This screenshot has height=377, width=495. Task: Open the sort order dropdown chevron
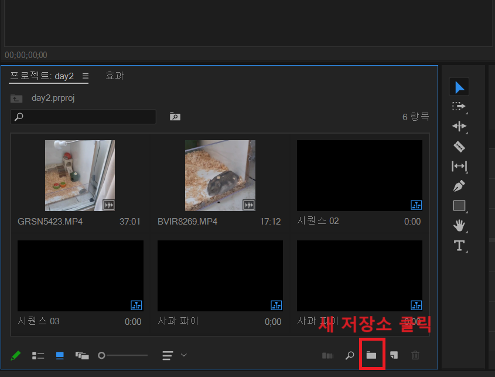[x=183, y=355]
